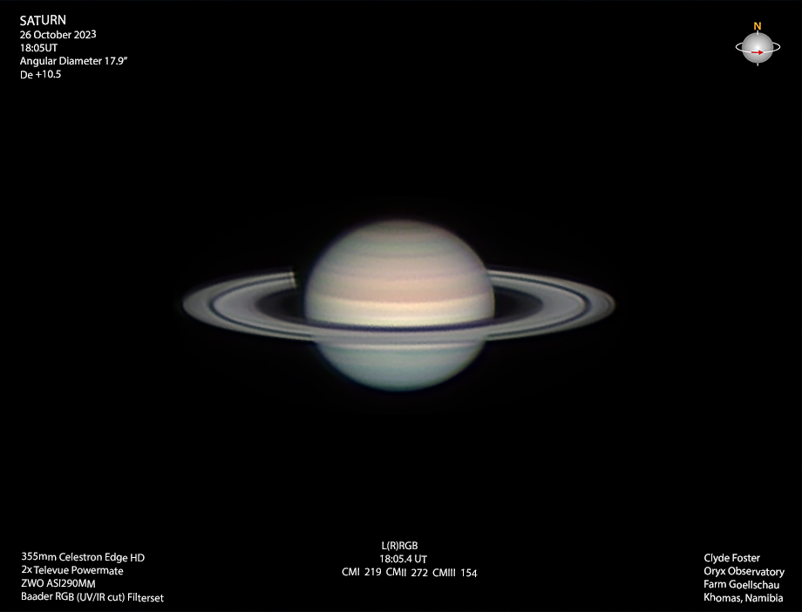Image resolution: width=802 pixels, height=612 pixels.
Task: Click the SATURN title text
Action: pos(43,20)
